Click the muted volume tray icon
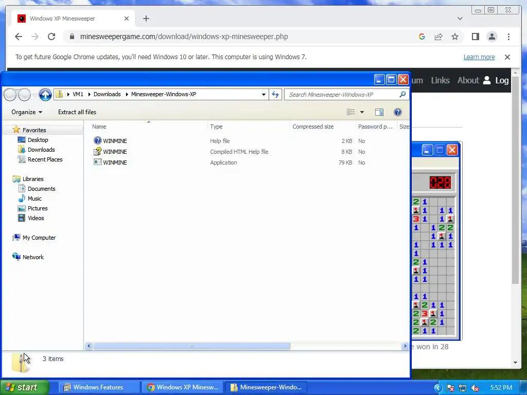 (475, 388)
